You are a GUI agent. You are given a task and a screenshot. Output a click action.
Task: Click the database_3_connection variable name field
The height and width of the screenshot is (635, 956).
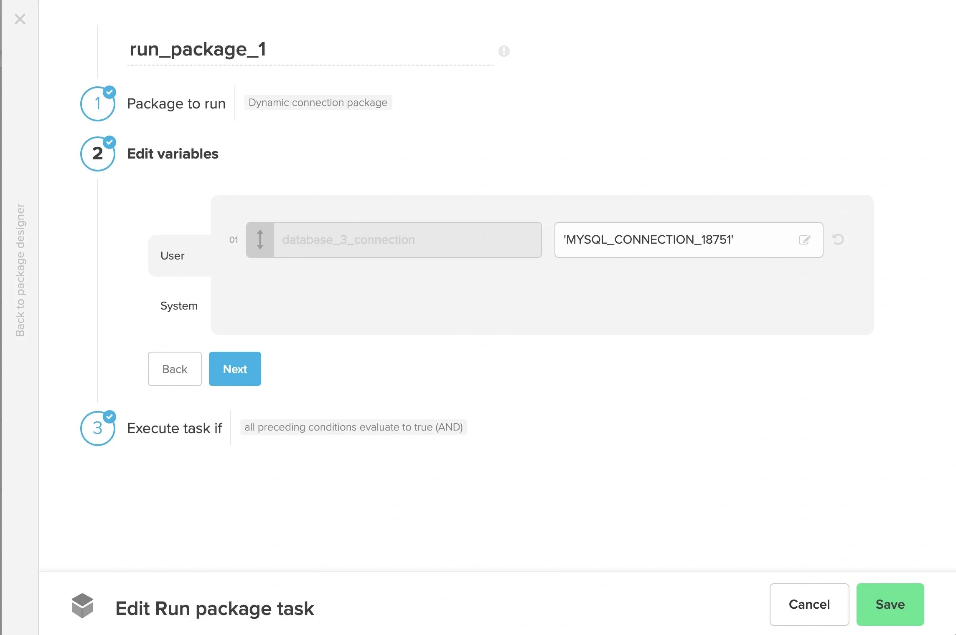click(408, 240)
